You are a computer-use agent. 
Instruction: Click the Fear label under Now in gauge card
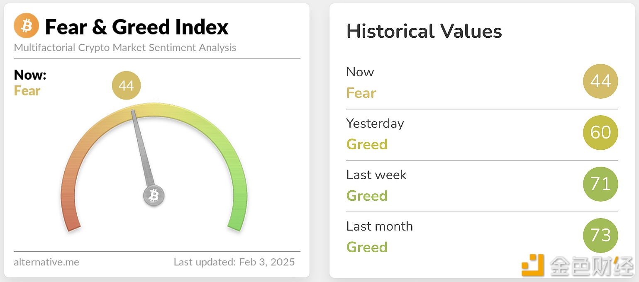[27, 90]
